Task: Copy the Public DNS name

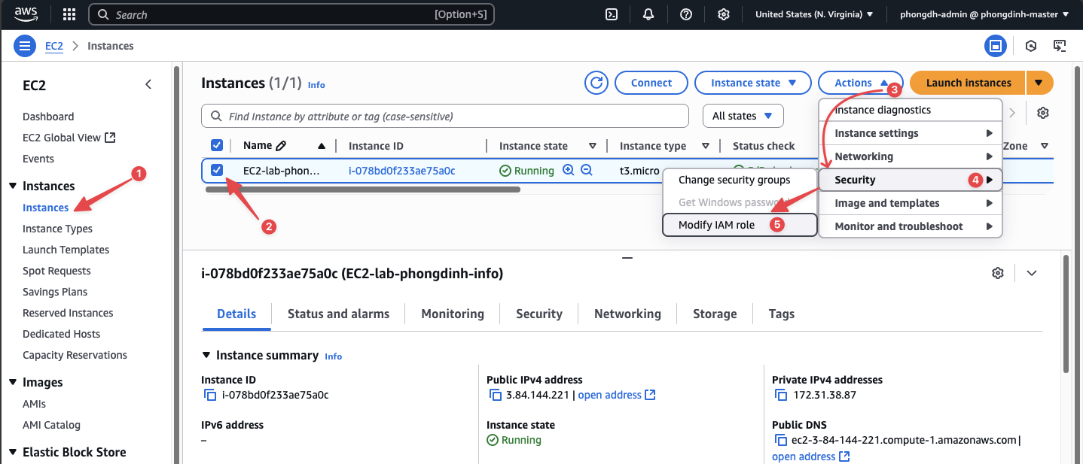Action: pos(781,440)
